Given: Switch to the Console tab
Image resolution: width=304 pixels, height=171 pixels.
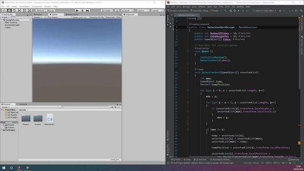Looking at the screenshot, I should tap(22, 104).
